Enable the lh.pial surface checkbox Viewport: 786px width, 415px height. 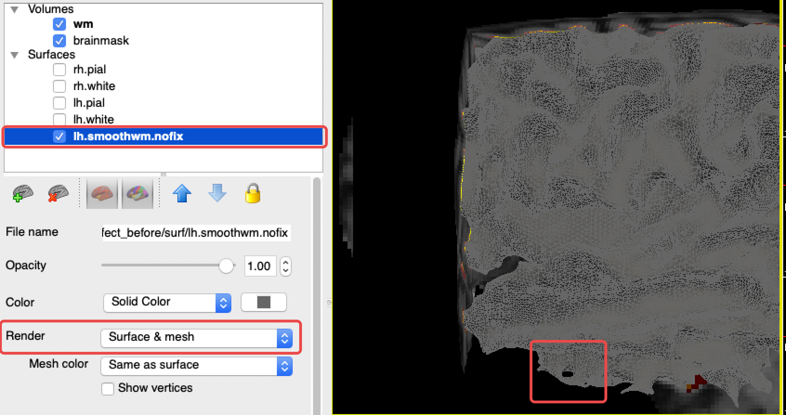pos(59,103)
